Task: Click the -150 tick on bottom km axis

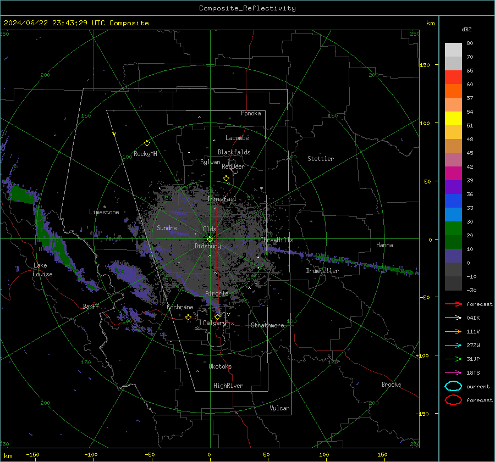Action: tap(32, 455)
